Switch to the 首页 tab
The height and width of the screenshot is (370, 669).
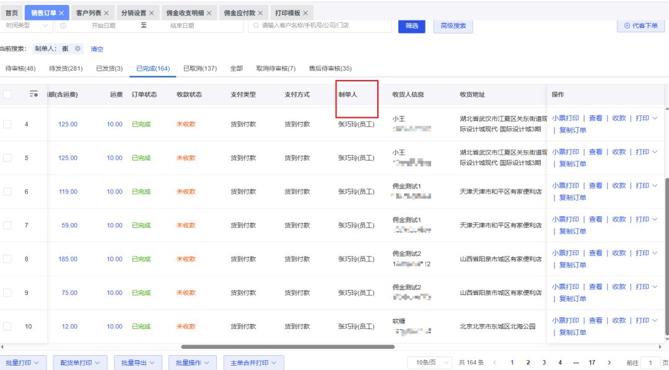(x=12, y=13)
